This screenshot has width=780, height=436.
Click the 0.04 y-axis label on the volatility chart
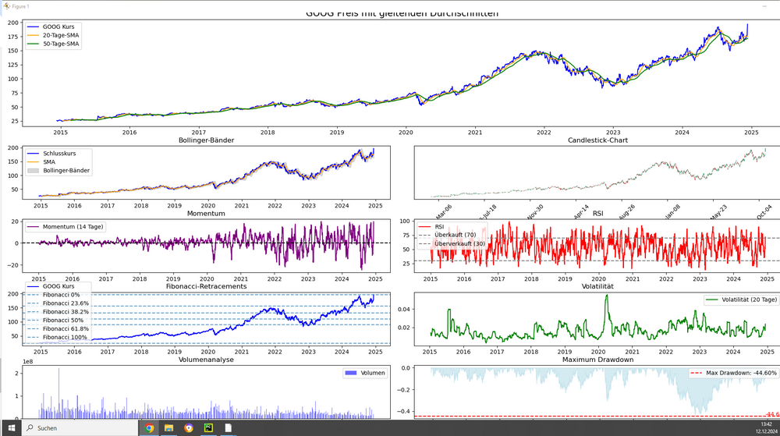click(404, 309)
